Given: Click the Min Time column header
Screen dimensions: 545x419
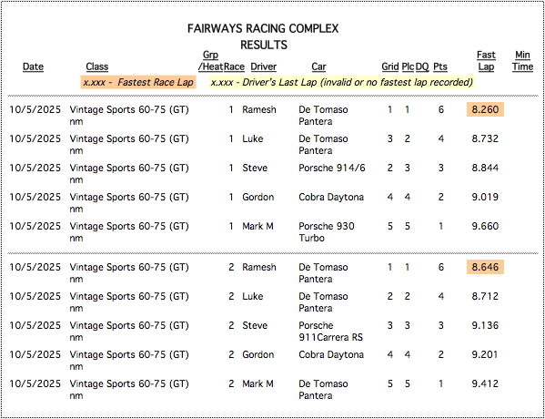Looking at the screenshot, I should [x=522, y=60].
